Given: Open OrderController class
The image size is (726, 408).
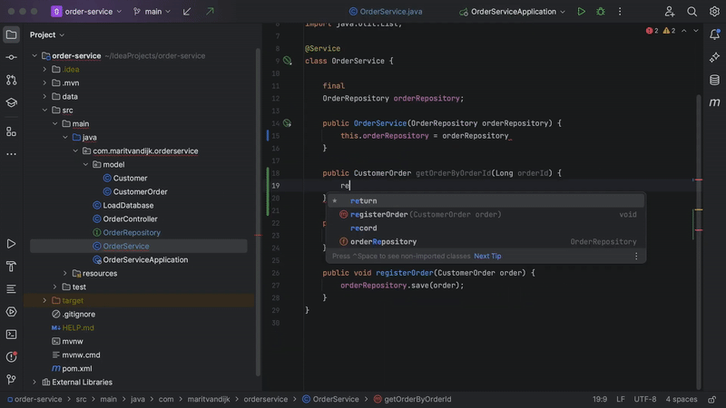Looking at the screenshot, I should coord(130,219).
